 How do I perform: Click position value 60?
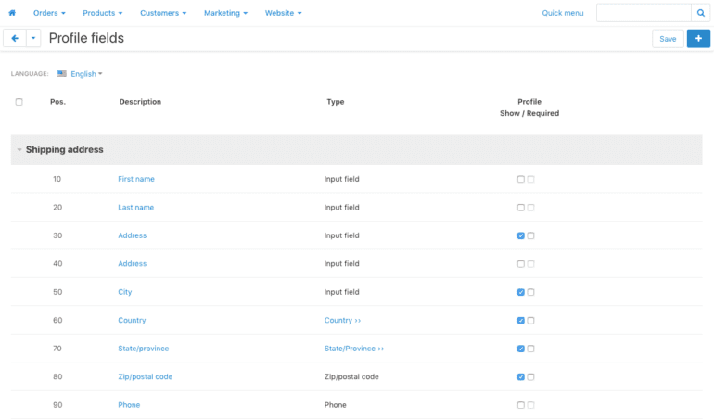(x=57, y=320)
